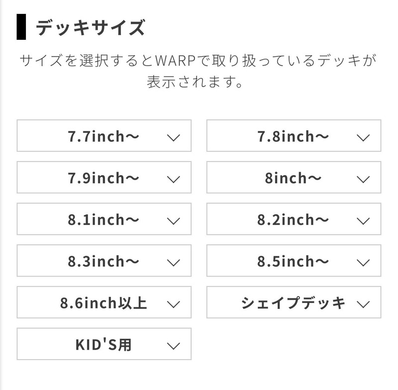
Task: Select the 7.9inch～ deck size box
Action: pos(103,178)
